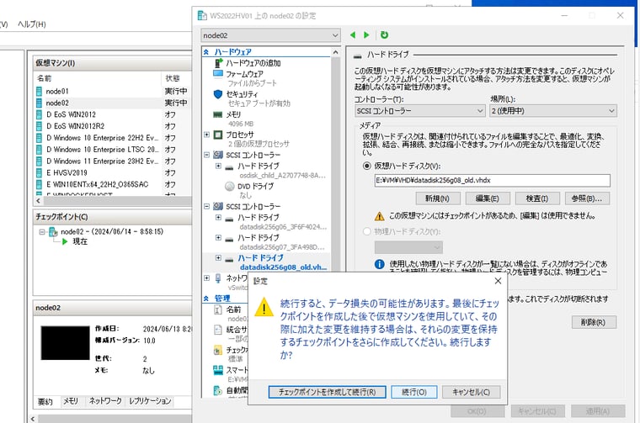The height and width of the screenshot is (423, 640).
Task: Open 場所 dropdown showing 2 (使用中)
Action: coord(553,111)
